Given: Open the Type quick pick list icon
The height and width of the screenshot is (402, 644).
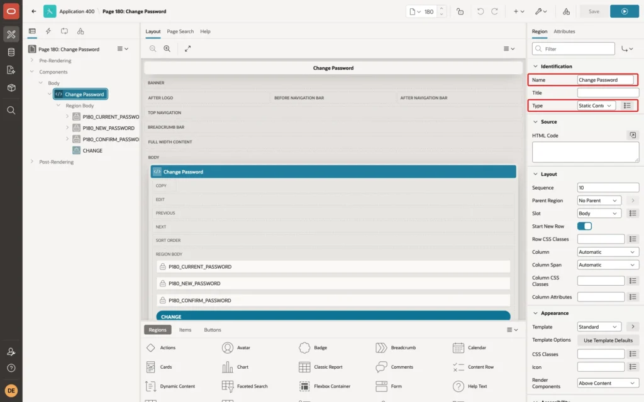Looking at the screenshot, I should [627, 106].
